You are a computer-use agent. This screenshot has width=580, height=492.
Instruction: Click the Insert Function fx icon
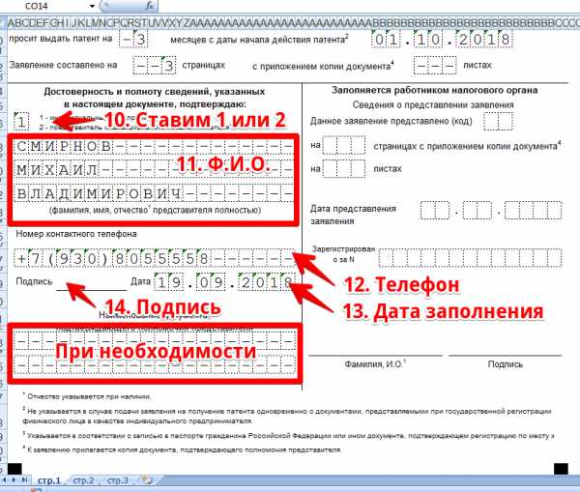[x=150, y=6]
